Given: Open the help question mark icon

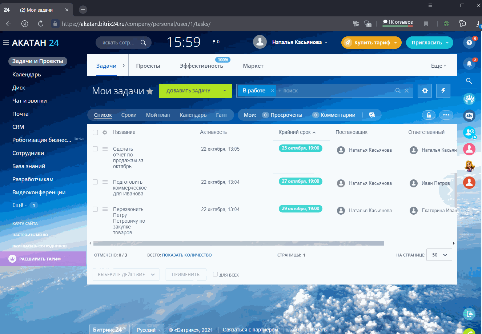Looking at the screenshot, I should click(x=469, y=43).
